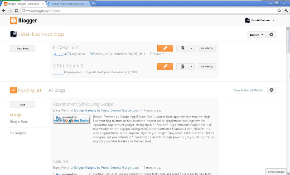This screenshot has height=175, width=290.
Task: Expand It's Vellycious! options arrow
Action: tap(191, 48)
